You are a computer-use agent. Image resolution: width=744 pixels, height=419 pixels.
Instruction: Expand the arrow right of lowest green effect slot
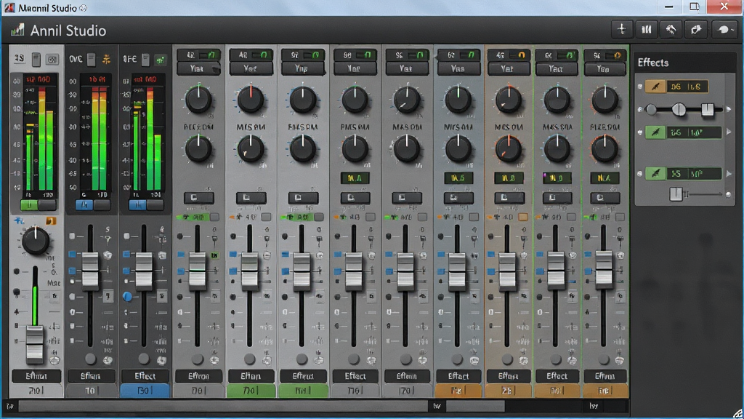[729, 174]
